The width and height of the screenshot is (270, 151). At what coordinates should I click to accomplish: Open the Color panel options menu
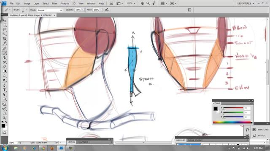251,104
